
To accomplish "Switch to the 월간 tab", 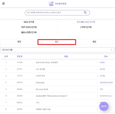I will (57, 42).
